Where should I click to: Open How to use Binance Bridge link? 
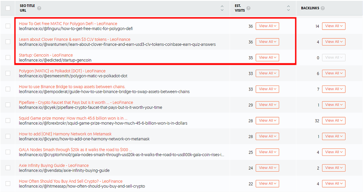click(x=72, y=87)
